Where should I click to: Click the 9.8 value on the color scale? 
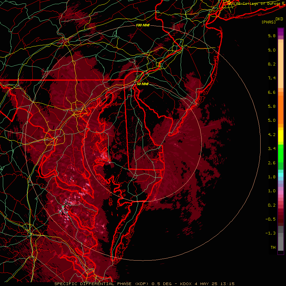pos(272,36)
